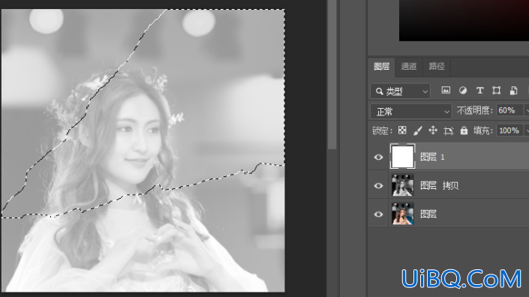Lock image pixels brush icon
529x297 pixels.
pos(418,130)
